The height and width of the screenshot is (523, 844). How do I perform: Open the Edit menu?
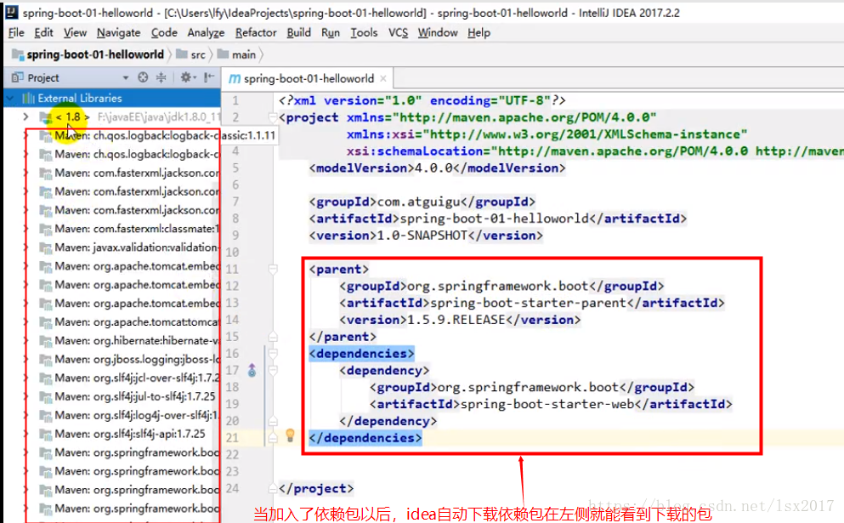pyautogui.click(x=43, y=33)
